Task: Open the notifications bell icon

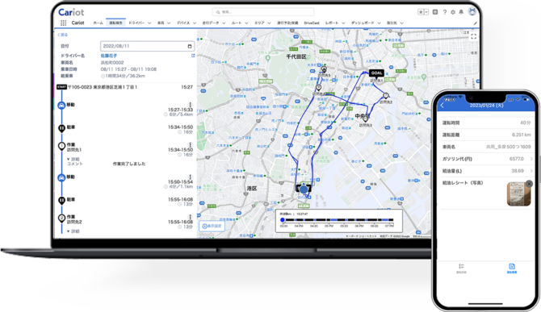Action: pyautogui.click(x=461, y=12)
